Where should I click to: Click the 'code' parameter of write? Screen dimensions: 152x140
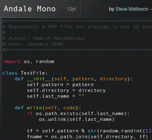[x=69, y=108]
